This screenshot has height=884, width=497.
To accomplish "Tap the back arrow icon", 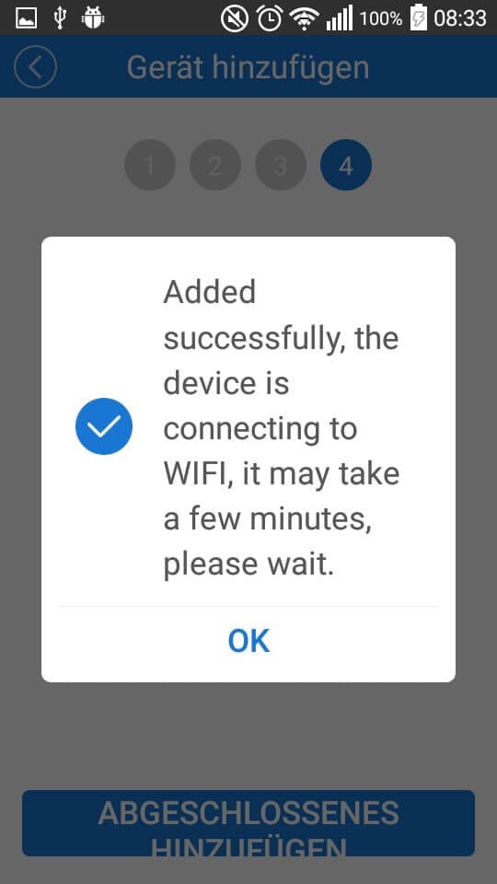I will click(36, 67).
